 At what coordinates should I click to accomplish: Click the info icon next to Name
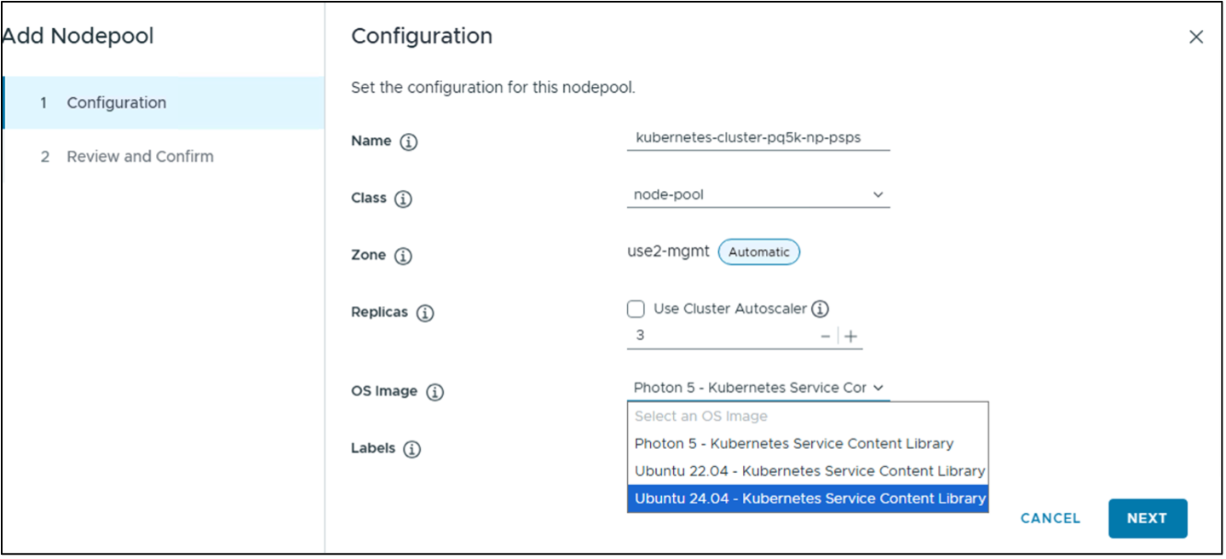[x=409, y=142]
